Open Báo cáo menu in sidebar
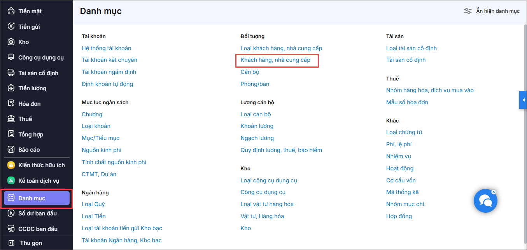 click(29, 150)
